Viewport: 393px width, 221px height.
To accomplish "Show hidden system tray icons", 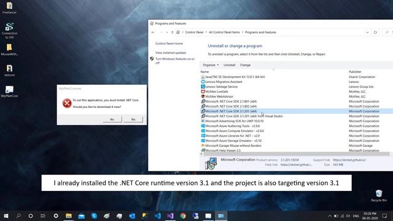I will [x=330, y=216].
